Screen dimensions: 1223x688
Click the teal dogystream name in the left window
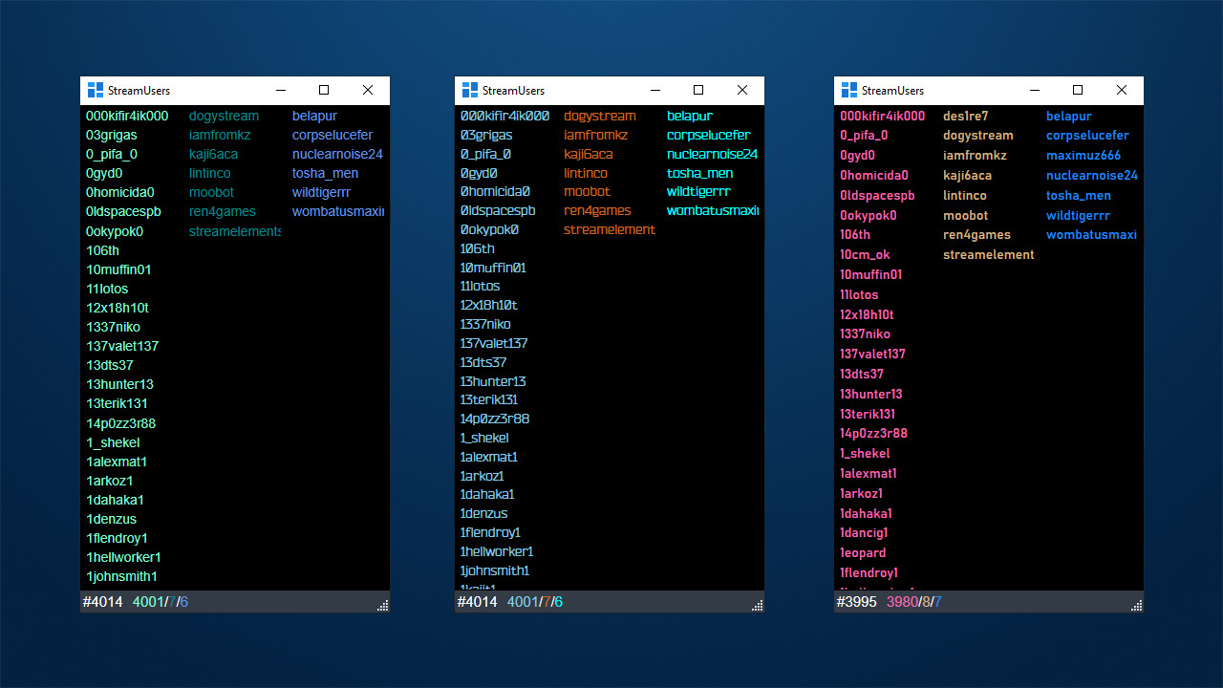click(x=224, y=116)
